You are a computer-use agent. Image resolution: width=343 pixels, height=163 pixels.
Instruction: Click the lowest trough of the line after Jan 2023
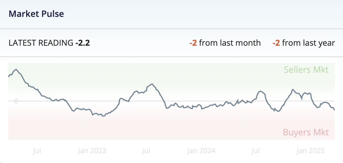click(x=103, y=116)
